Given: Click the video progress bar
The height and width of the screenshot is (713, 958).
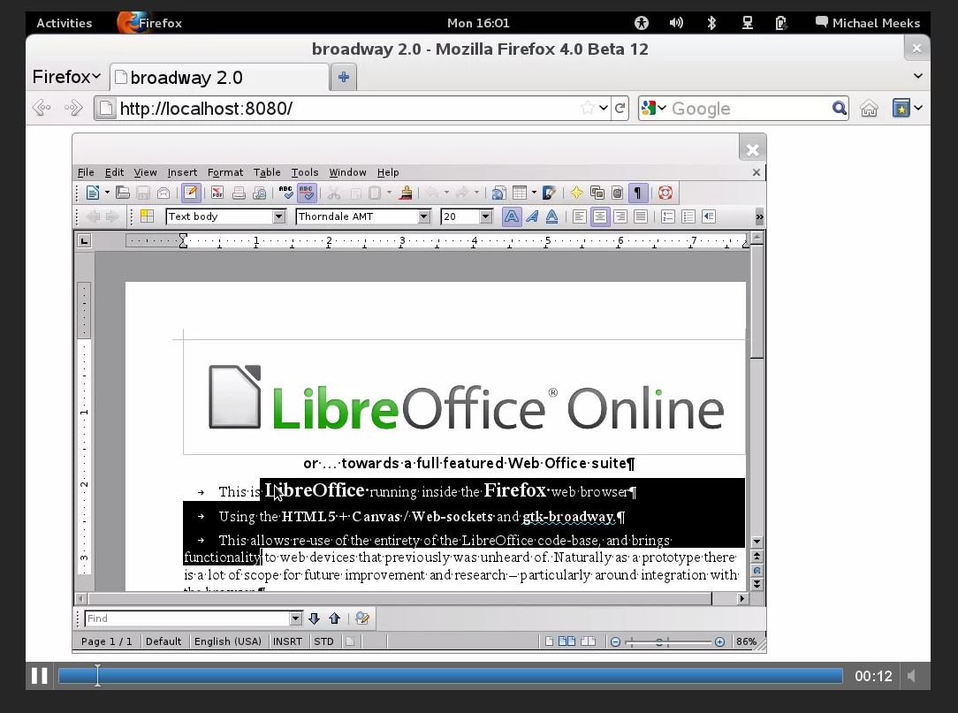Looking at the screenshot, I should click(451, 676).
